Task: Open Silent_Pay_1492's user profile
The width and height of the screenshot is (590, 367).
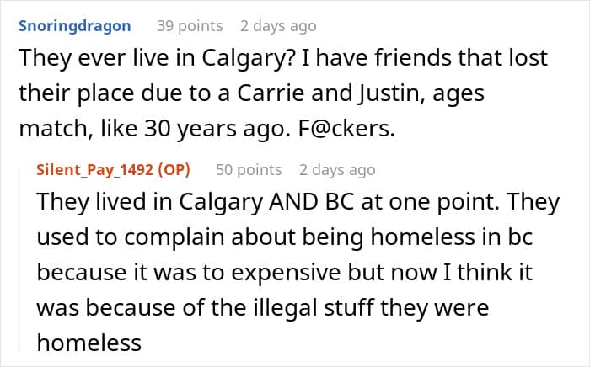Action: click(94, 170)
